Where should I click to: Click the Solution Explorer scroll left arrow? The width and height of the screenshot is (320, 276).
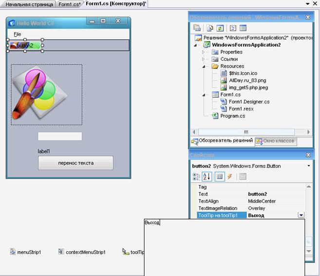194,132
